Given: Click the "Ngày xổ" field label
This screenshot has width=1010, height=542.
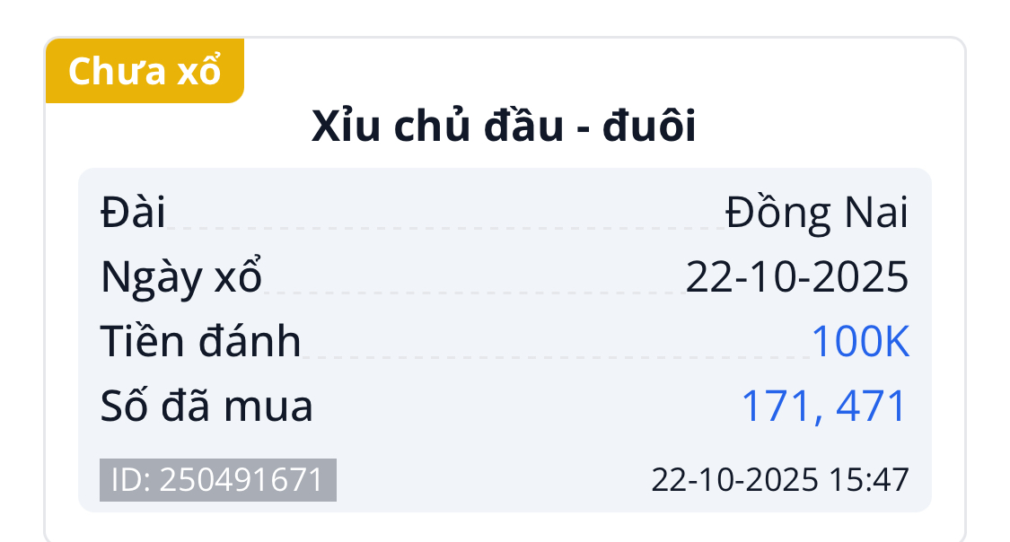Looking at the screenshot, I should pos(181,277).
